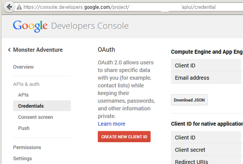243x164 pixels.
Task: Open the project Settings page
Action: pos(22,158)
